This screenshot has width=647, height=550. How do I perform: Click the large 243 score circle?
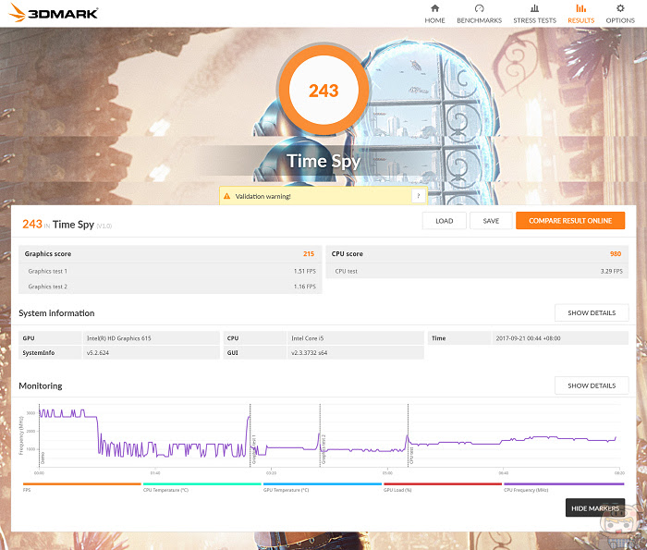[323, 91]
